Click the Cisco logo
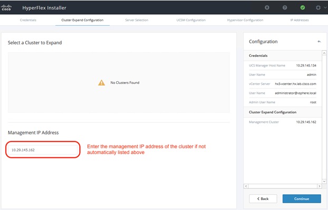Image resolution: width=328 pixels, height=210 pixels. (6, 7)
